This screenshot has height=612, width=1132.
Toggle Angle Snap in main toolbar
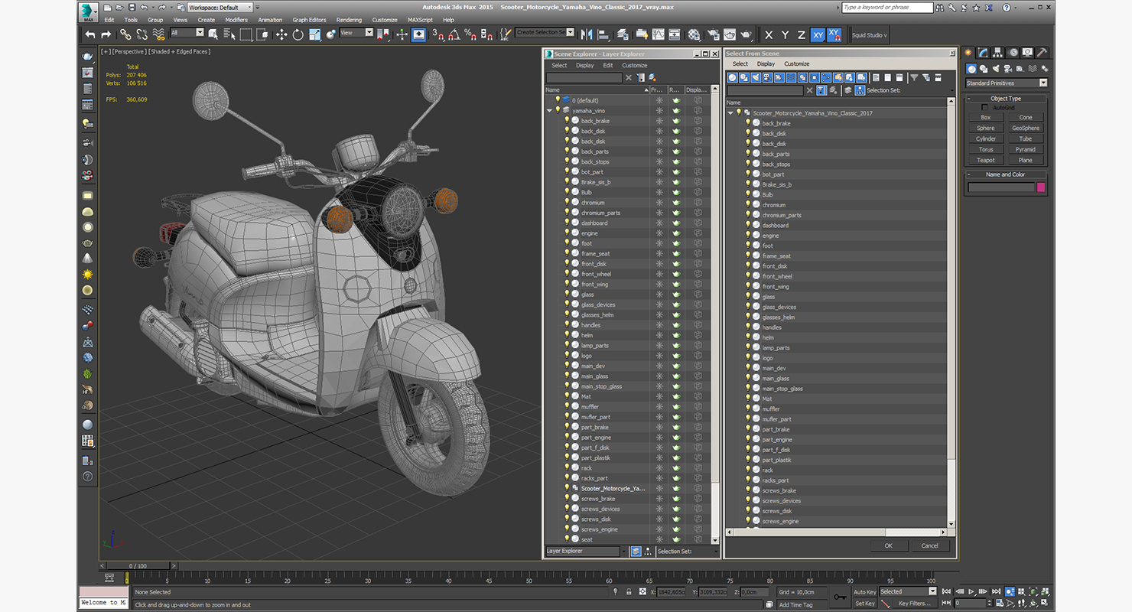point(454,34)
